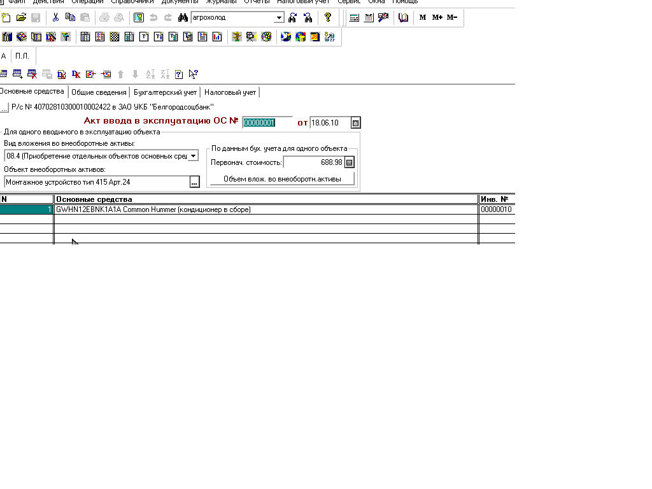Viewport: 652px width, 489px height.
Task: Click the П.Л. toolbar button
Action: [x=22, y=56]
